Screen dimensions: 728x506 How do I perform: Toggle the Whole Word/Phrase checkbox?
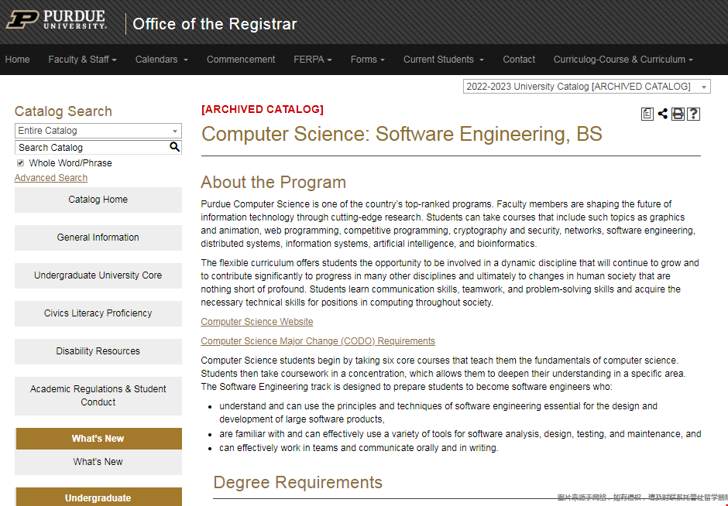click(x=20, y=162)
